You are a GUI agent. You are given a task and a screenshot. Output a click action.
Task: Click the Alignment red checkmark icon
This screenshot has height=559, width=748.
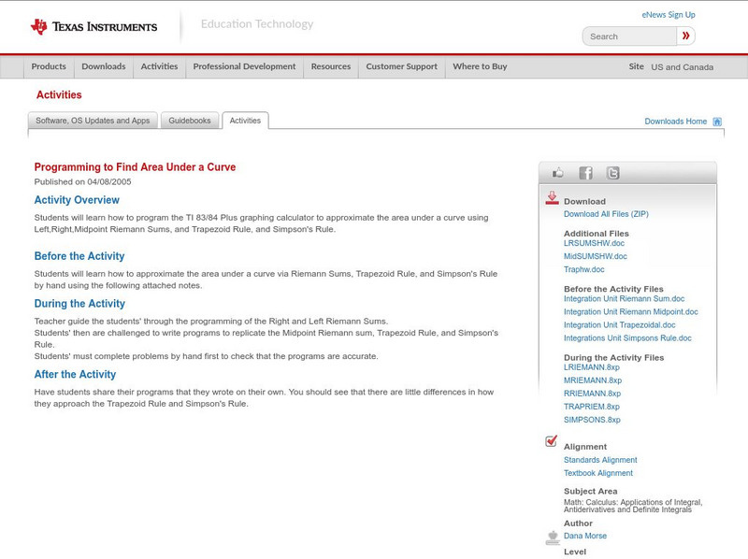click(551, 440)
